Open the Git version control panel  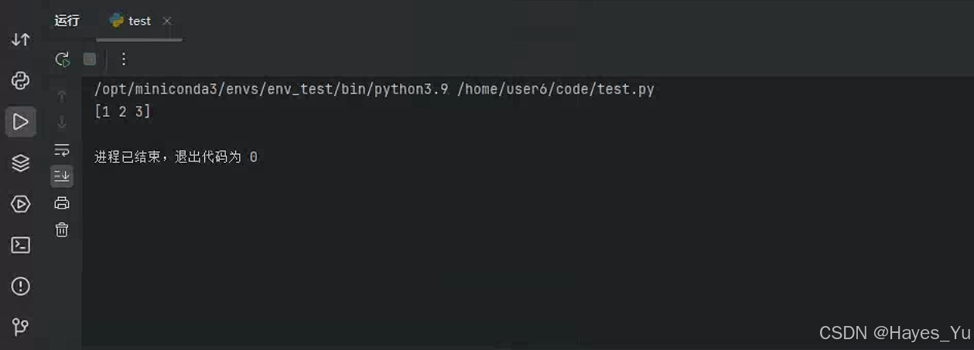pyautogui.click(x=21, y=327)
